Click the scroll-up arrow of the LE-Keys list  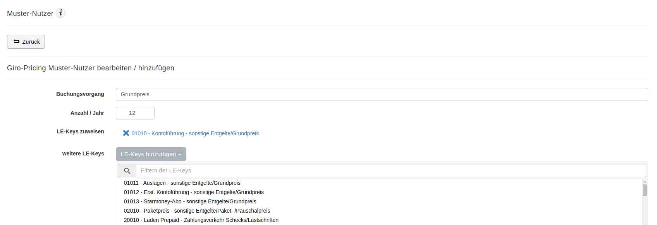pyautogui.click(x=645, y=181)
